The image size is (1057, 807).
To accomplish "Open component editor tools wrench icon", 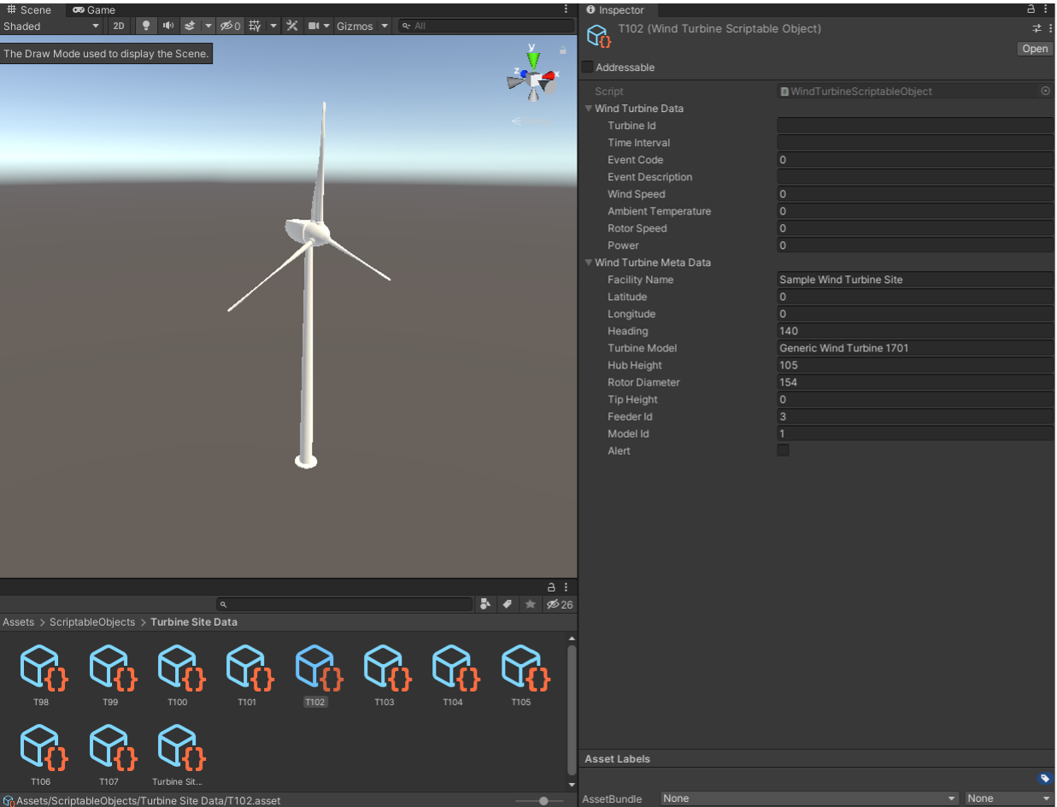I will [292, 26].
